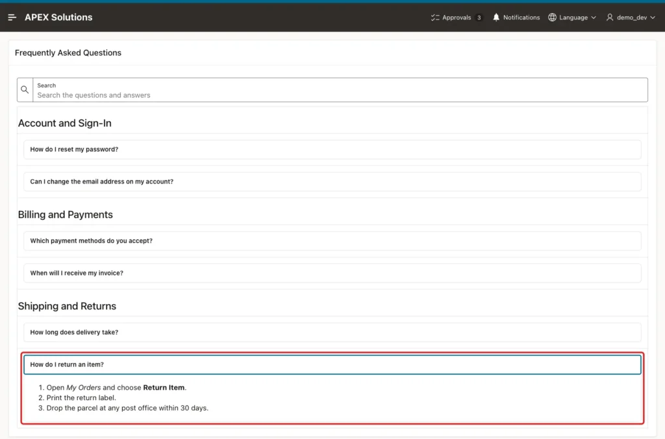Open the Language dropdown chevron

click(x=594, y=18)
